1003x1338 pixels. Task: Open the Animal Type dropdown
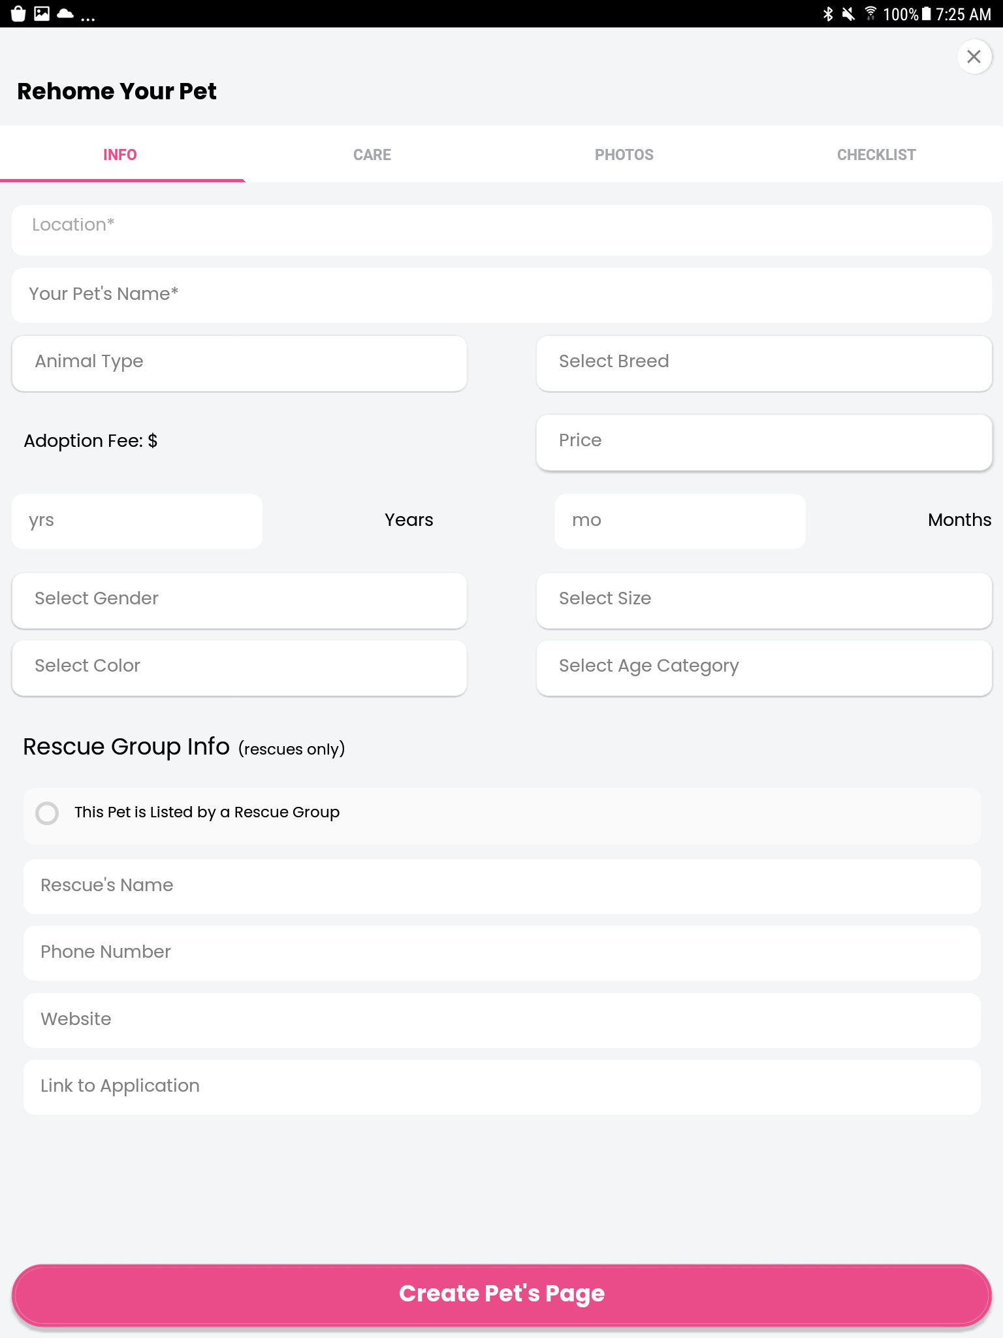(239, 363)
